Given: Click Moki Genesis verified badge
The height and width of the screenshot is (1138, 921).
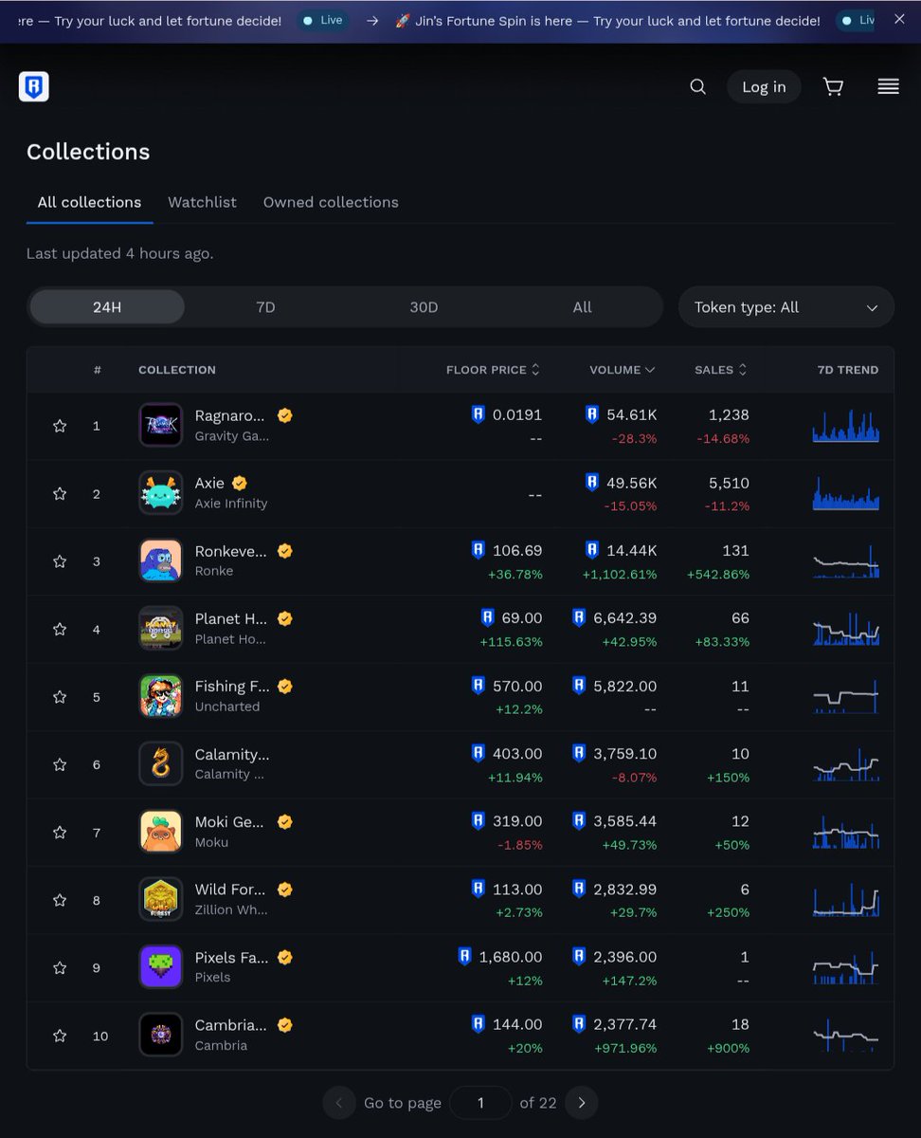Looking at the screenshot, I should (x=284, y=821).
